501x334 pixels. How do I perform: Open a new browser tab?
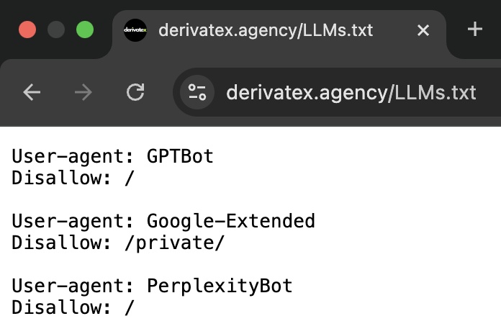(x=474, y=30)
